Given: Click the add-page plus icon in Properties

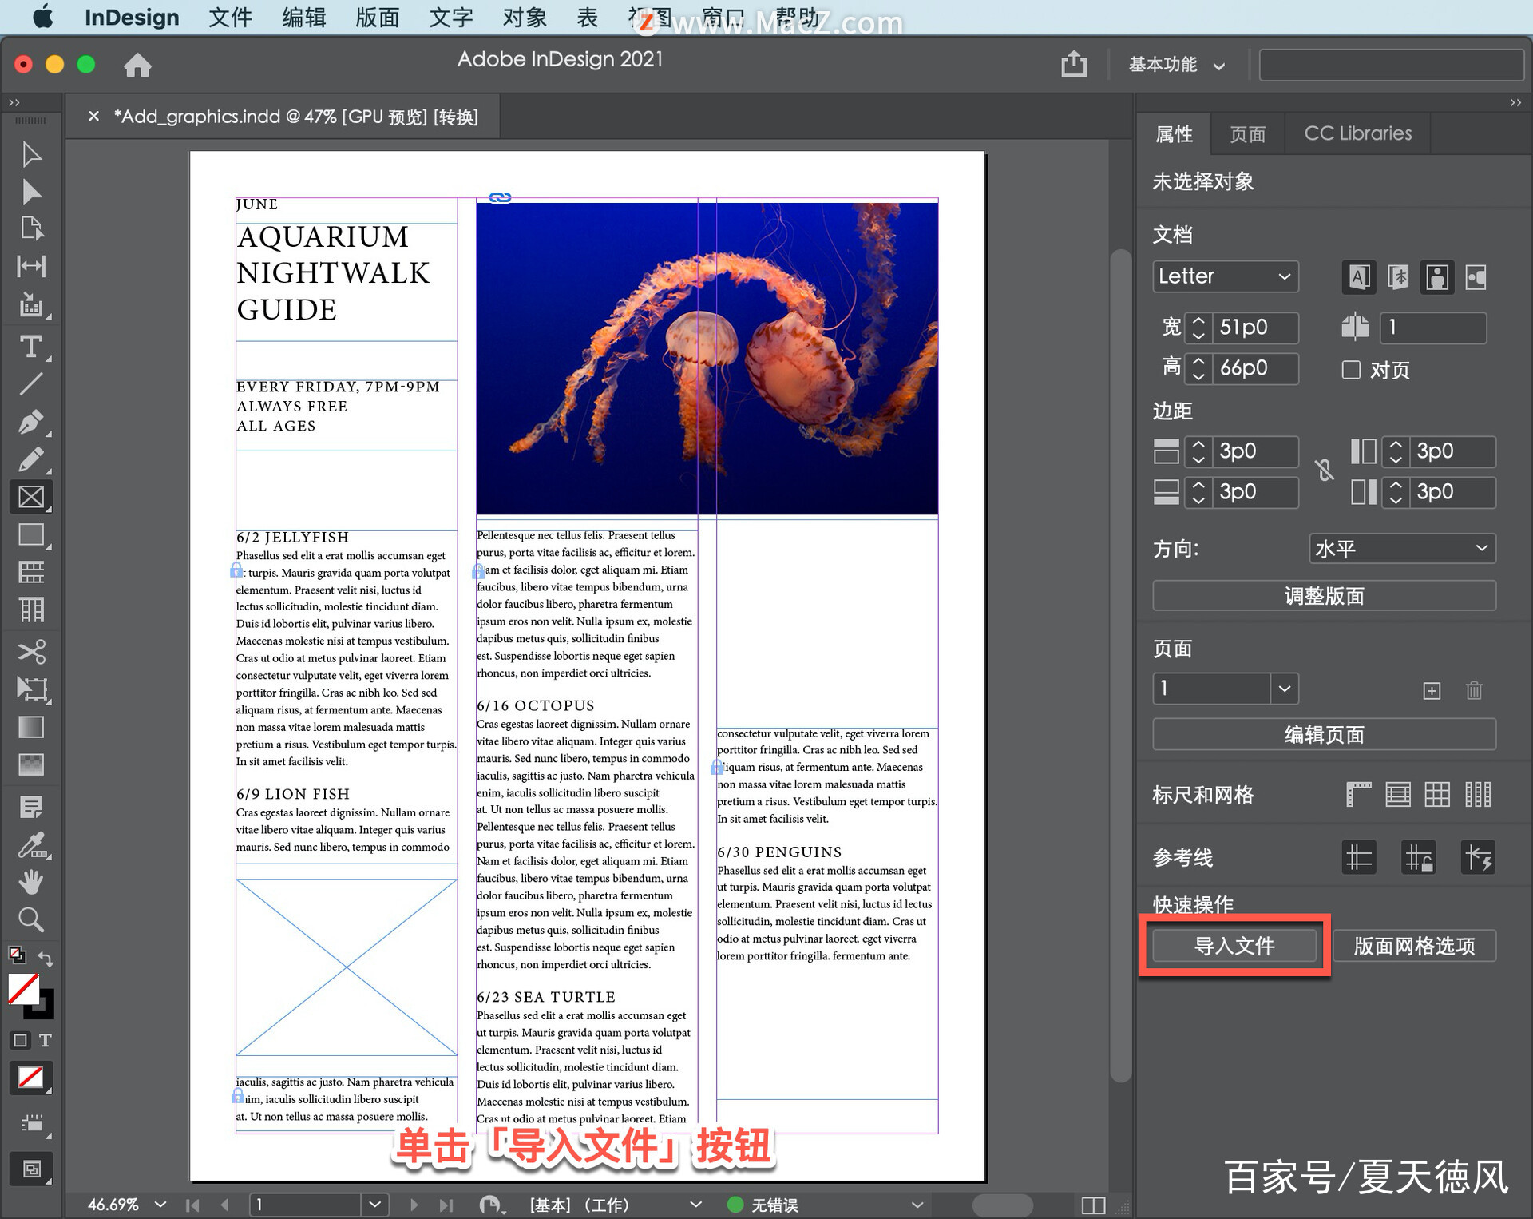Looking at the screenshot, I should (x=1432, y=690).
